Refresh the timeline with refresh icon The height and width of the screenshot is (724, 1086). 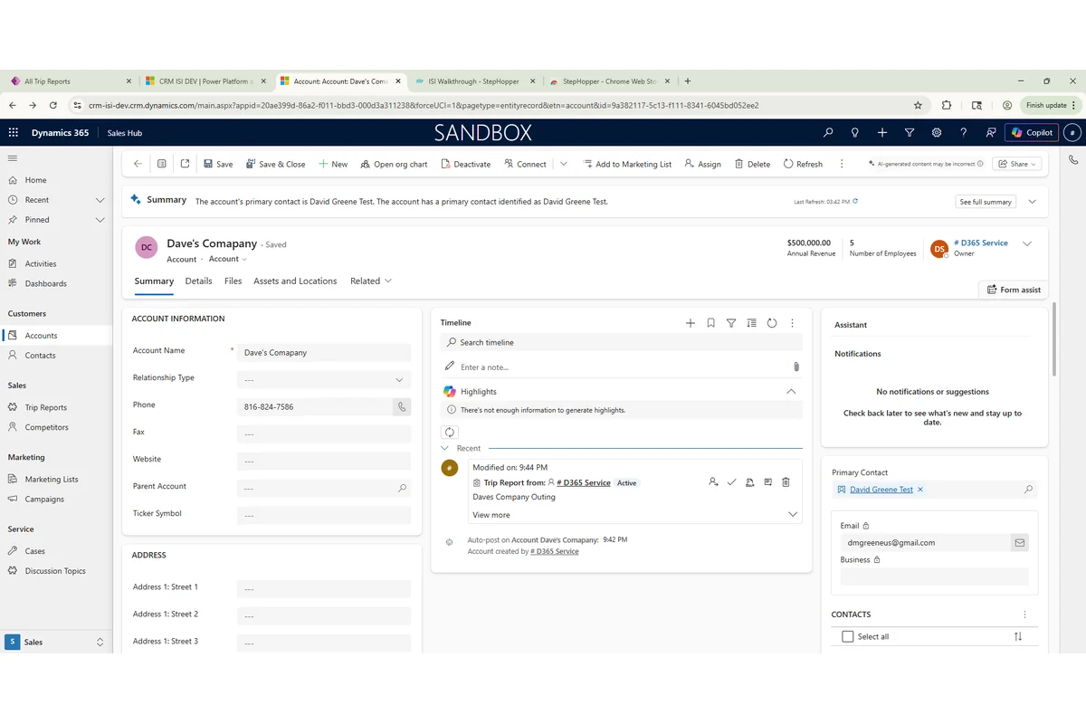(770, 322)
